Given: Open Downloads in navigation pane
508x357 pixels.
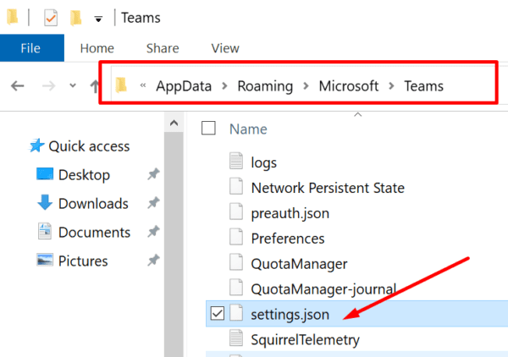Looking at the screenshot, I should [93, 204].
